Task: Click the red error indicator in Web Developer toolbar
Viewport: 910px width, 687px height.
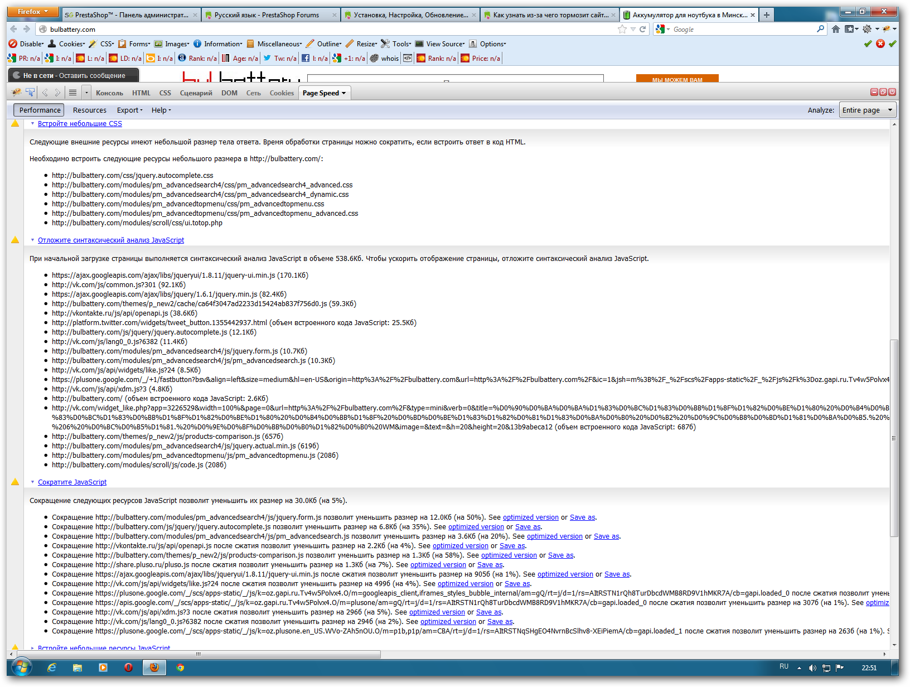Action: click(x=880, y=43)
